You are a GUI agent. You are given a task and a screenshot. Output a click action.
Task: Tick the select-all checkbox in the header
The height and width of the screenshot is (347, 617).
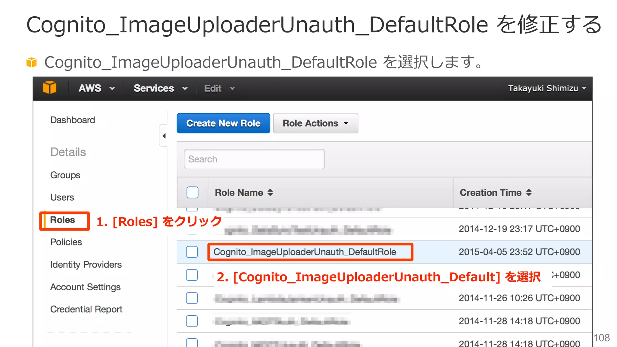[192, 192]
